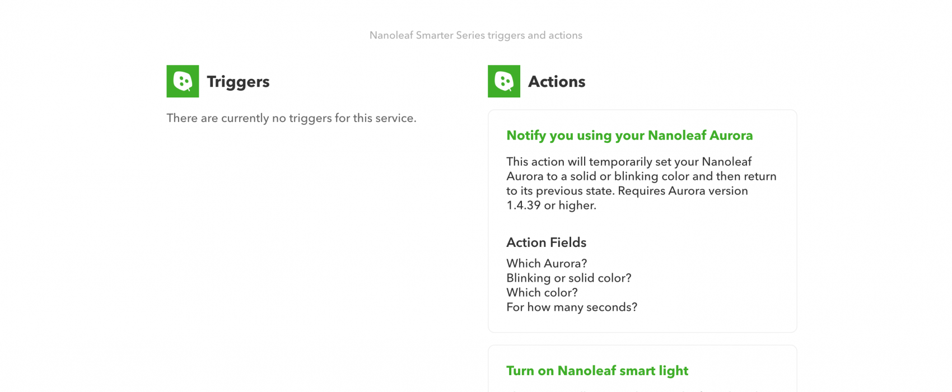Click the Action Fields subheading
Viewport: 952px width, 392px height.
[547, 242]
